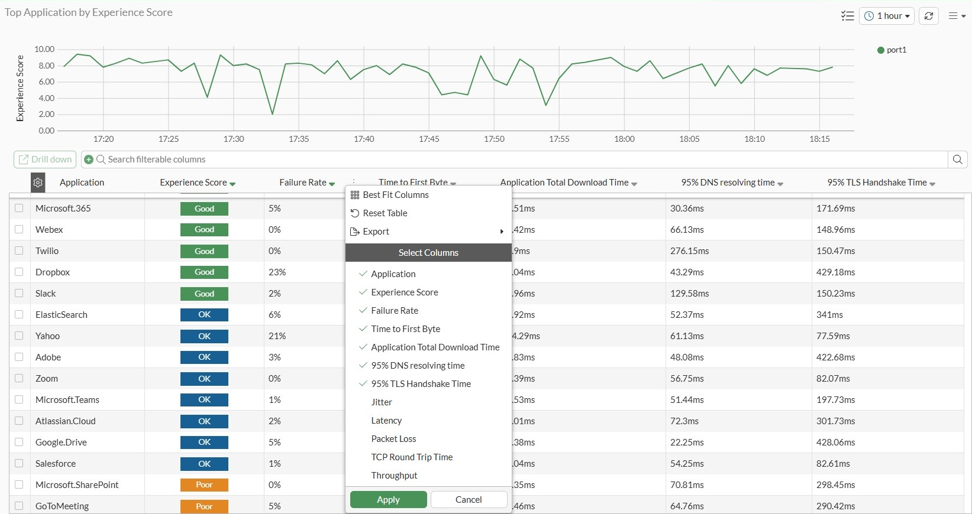Click the refresh icon button
Viewport: 972px width, 514px height.
[929, 16]
